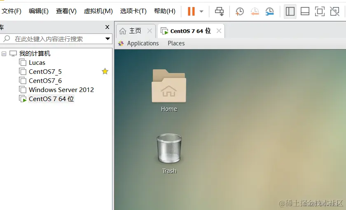Toggle the thumbnail bar view icon
This screenshot has height=210, width=346.
point(305,11)
